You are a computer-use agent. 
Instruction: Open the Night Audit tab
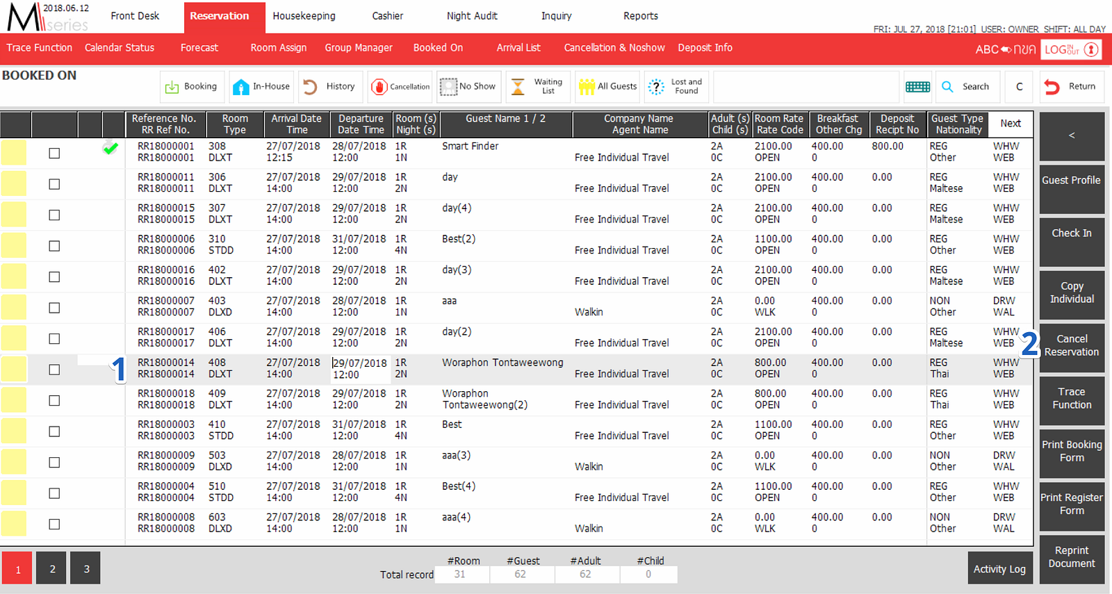pyautogui.click(x=472, y=16)
